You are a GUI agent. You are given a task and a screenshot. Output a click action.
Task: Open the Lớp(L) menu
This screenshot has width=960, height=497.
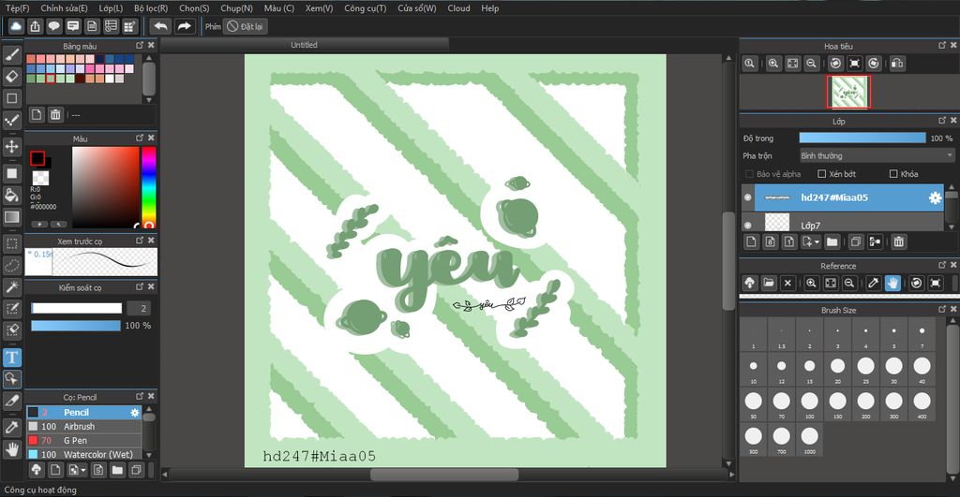click(111, 7)
